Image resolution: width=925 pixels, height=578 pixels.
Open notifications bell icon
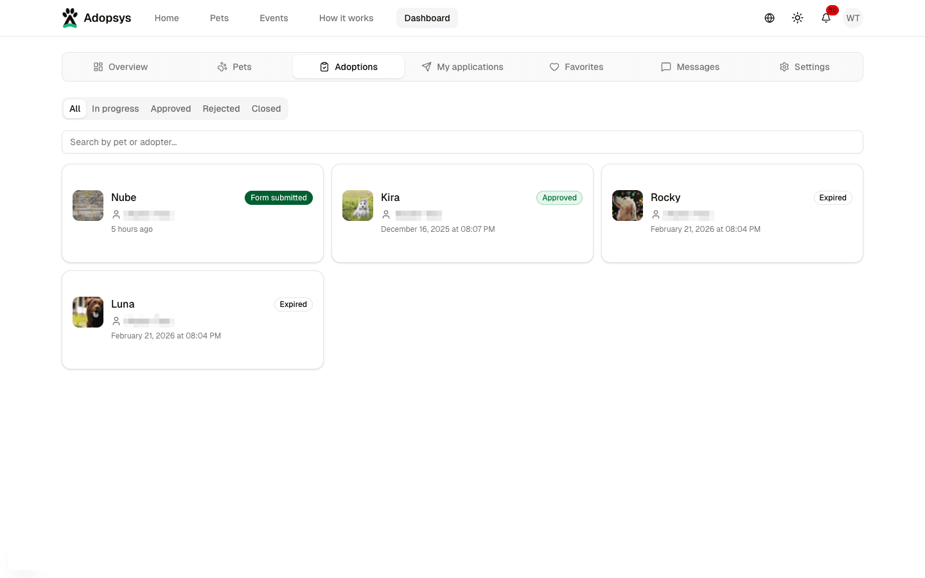point(826,18)
